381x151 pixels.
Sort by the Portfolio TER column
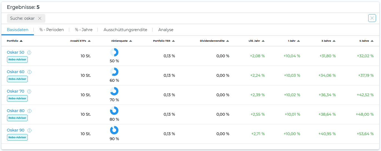point(164,41)
